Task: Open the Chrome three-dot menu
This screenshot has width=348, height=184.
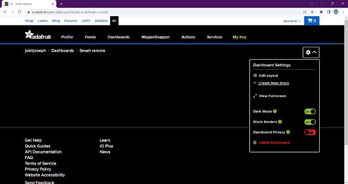Action: (x=343, y=12)
